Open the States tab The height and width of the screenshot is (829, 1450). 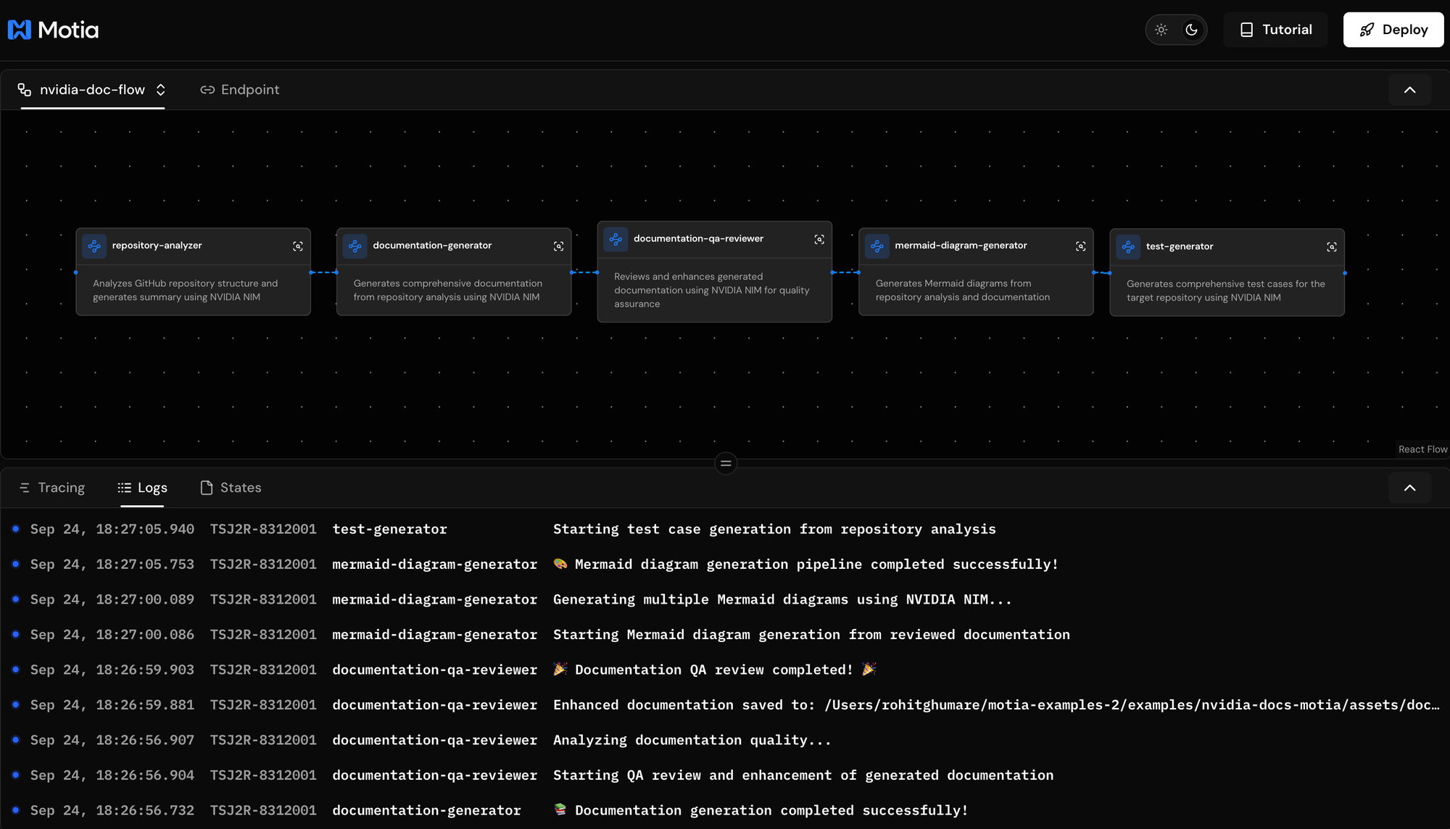click(231, 488)
